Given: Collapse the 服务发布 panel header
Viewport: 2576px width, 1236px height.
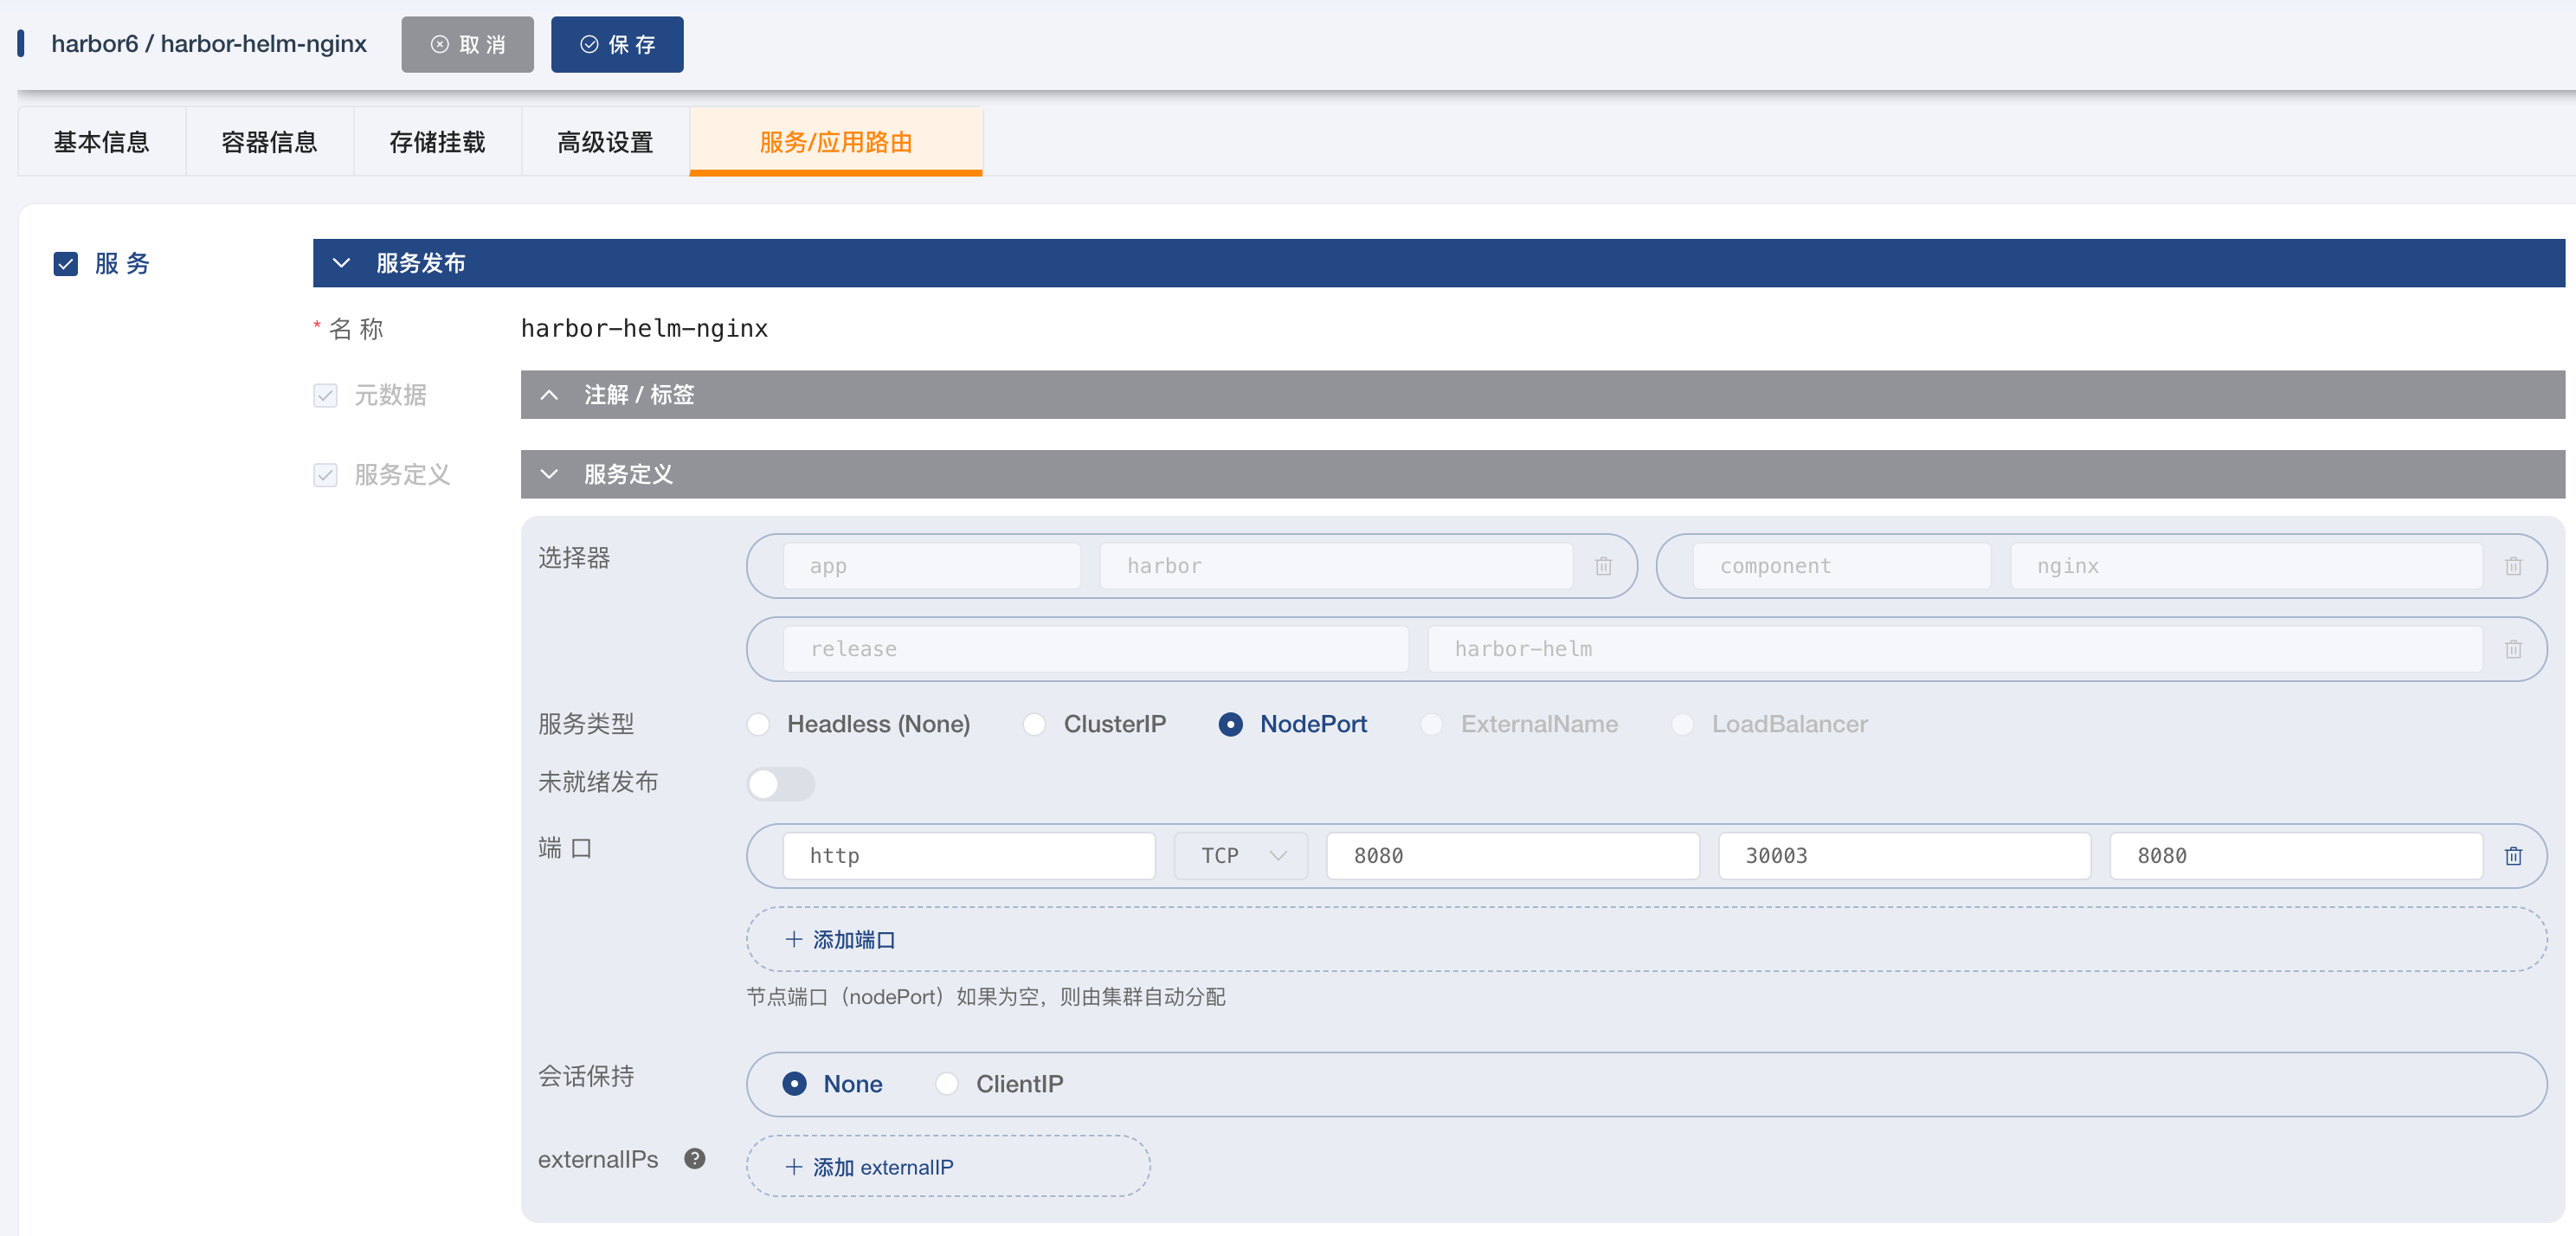Looking at the screenshot, I should click(x=341, y=263).
